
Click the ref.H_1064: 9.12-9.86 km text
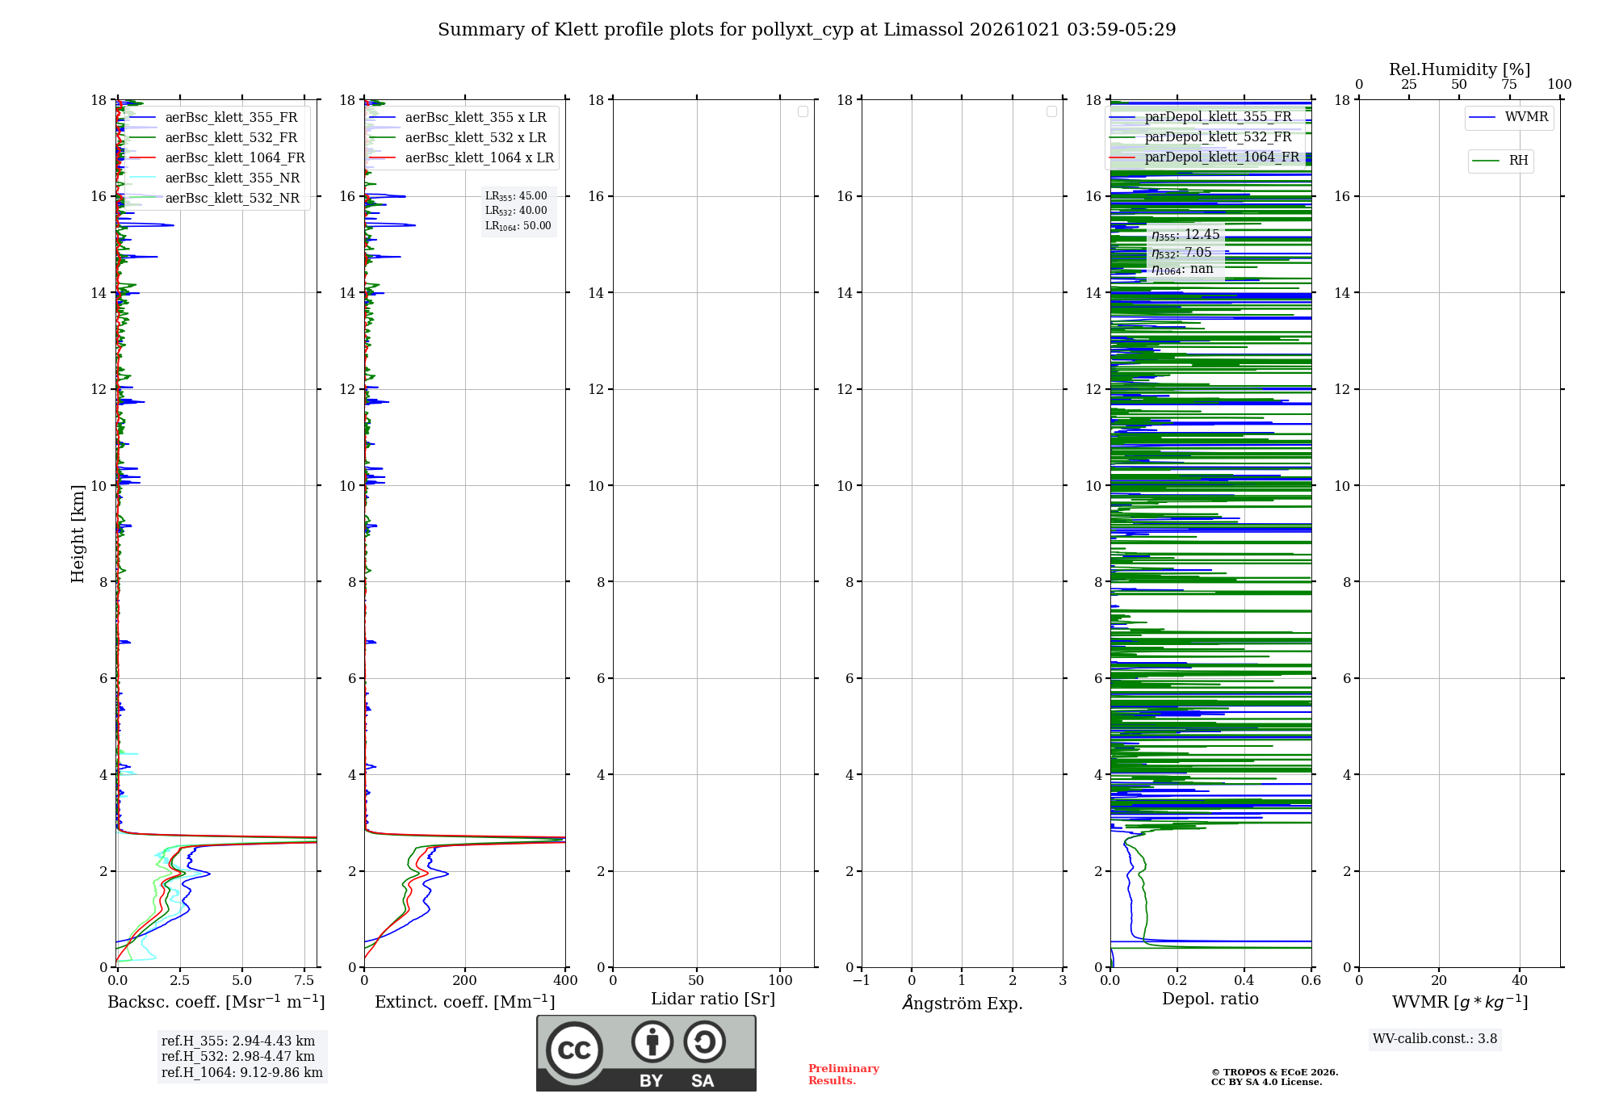pyautogui.click(x=242, y=1073)
